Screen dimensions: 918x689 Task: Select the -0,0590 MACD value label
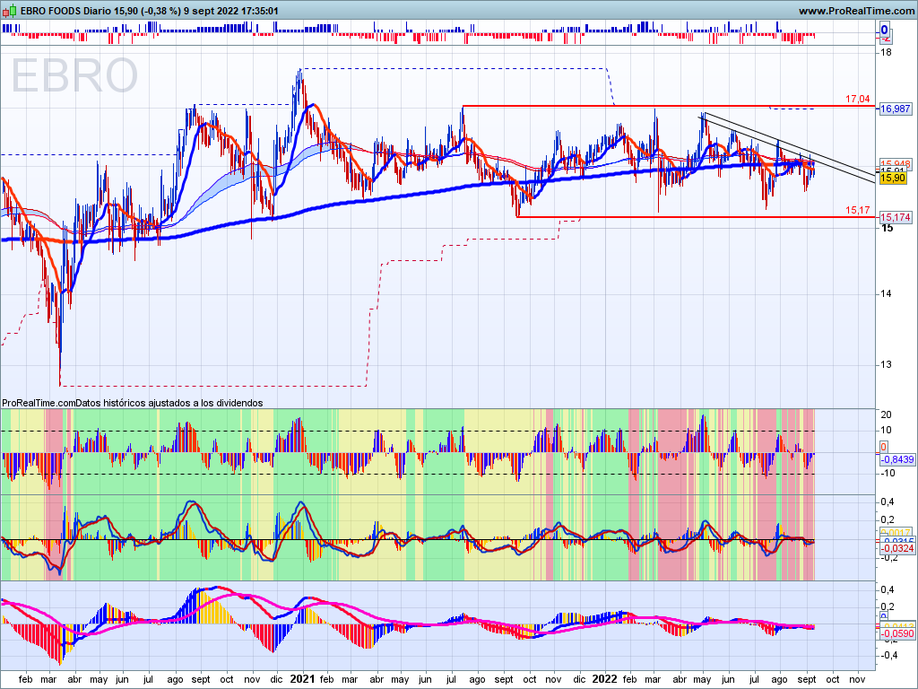click(896, 633)
